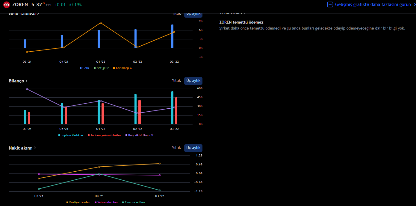Click the 60B axis label in Bilanço
416x206 pixels.
tap(200, 88)
